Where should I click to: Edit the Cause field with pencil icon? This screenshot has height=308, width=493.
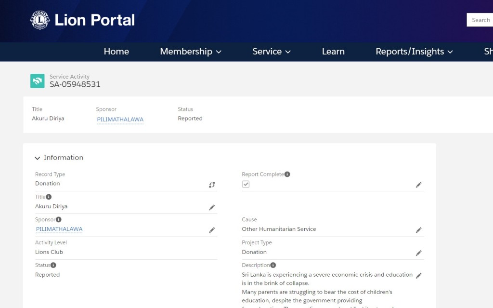click(418, 230)
